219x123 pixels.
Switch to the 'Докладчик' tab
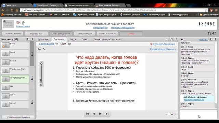point(43,39)
